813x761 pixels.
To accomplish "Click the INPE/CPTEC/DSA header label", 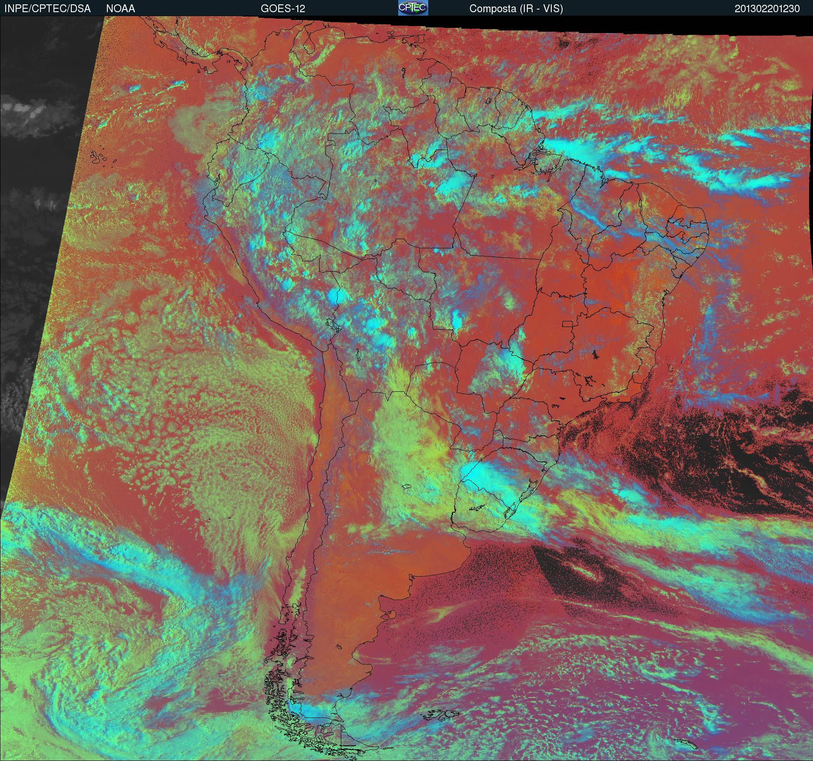I will tap(47, 9).
